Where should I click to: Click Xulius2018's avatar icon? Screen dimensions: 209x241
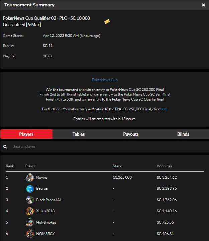coord(30,211)
